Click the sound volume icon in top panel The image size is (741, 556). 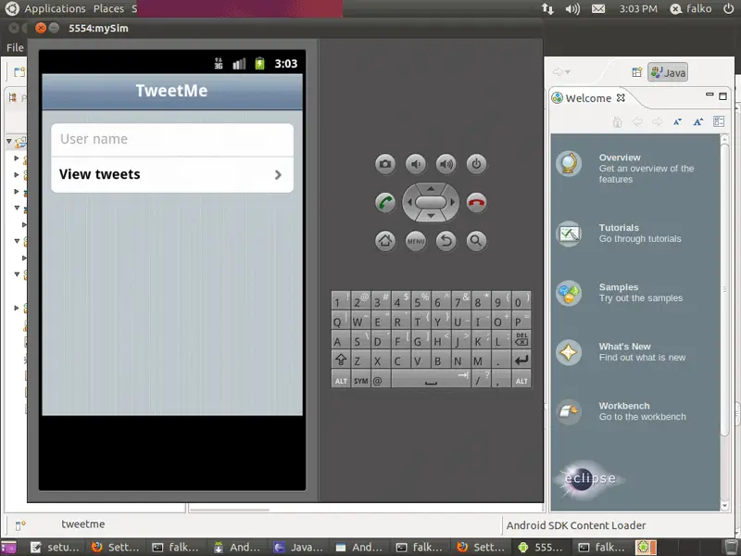(572, 8)
